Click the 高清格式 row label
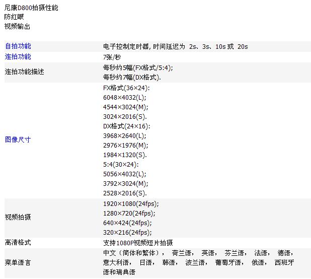The image size is (311, 279). [18, 242]
